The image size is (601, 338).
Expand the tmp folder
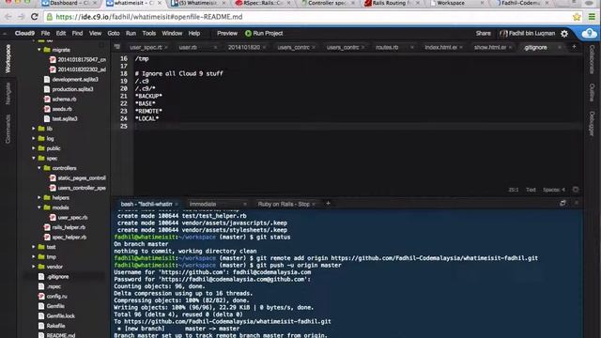pos(34,256)
